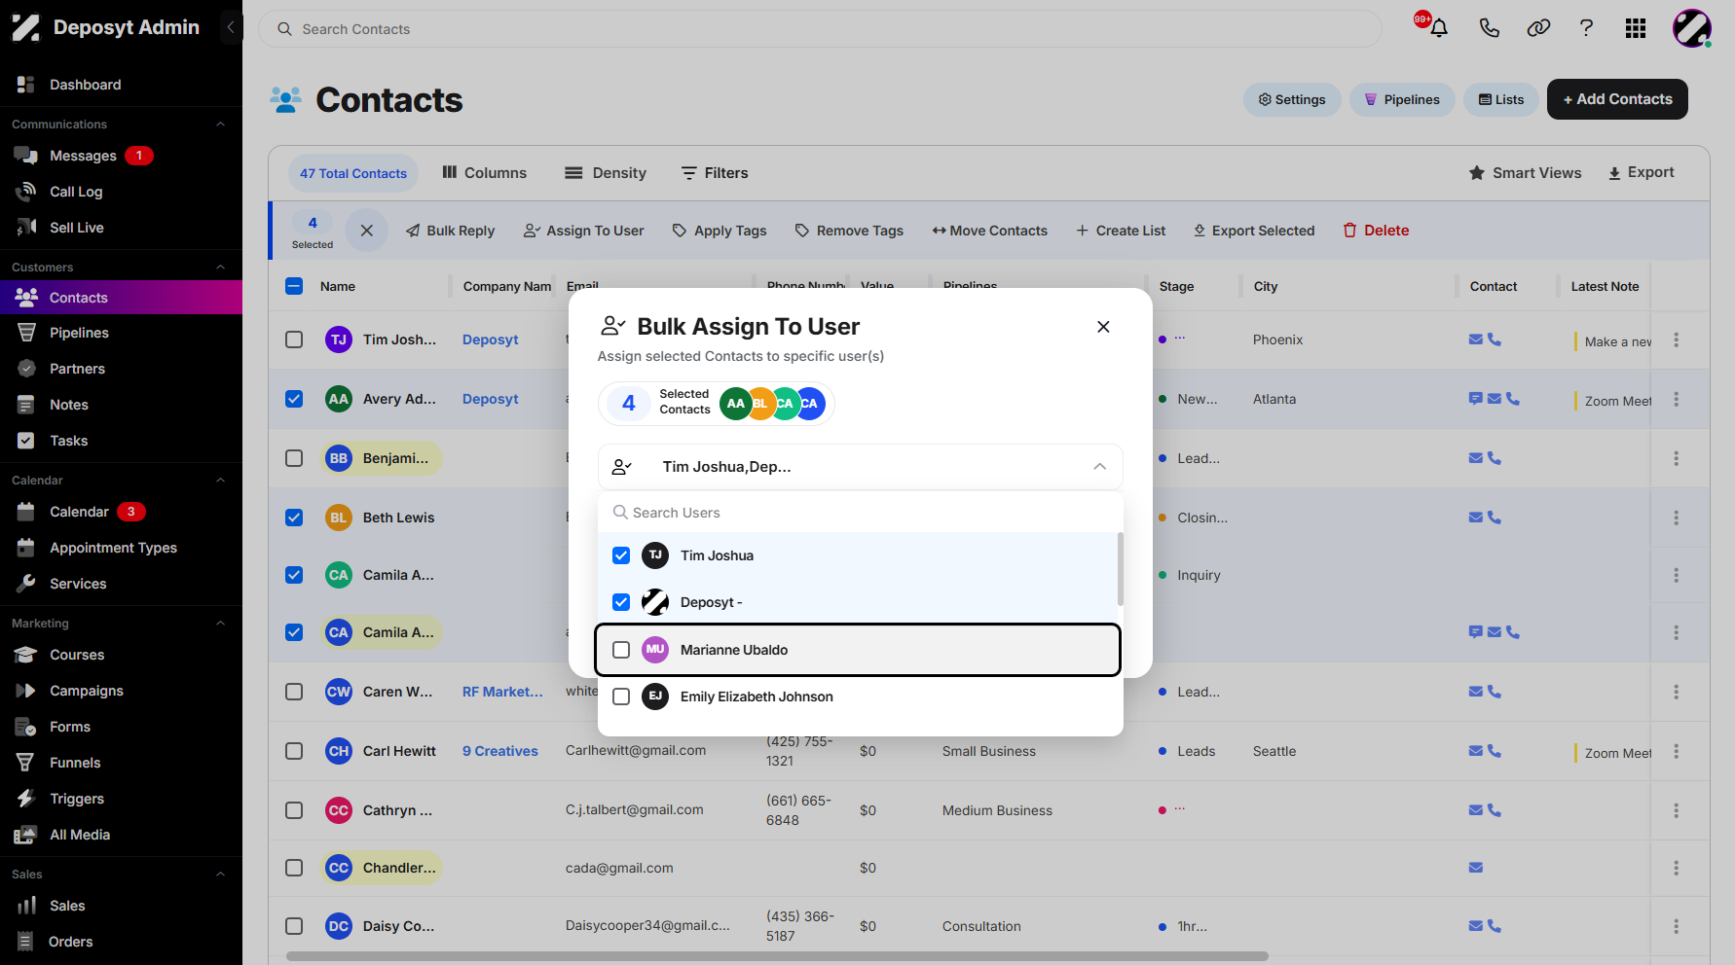Collapse the Communications sidebar section
Viewport: 1735px width, 965px height.
220,125
